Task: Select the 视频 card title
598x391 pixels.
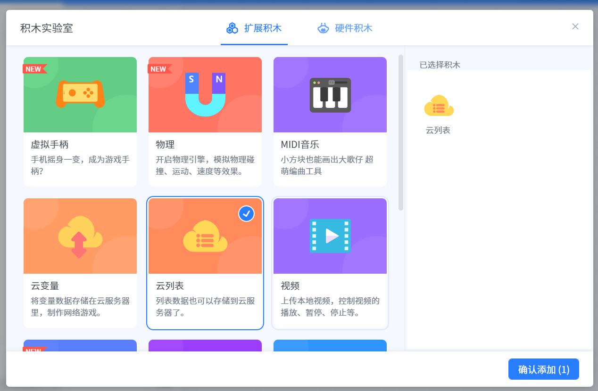Action: click(x=291, y=286)
